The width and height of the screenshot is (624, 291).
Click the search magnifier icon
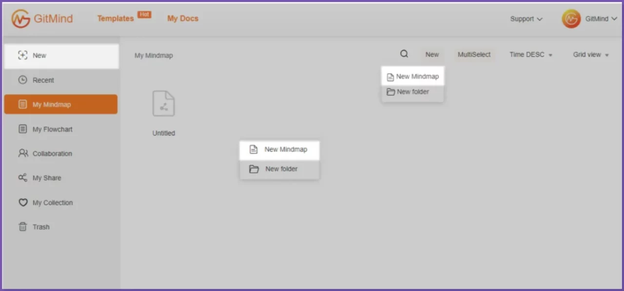[x=404, y=54]
